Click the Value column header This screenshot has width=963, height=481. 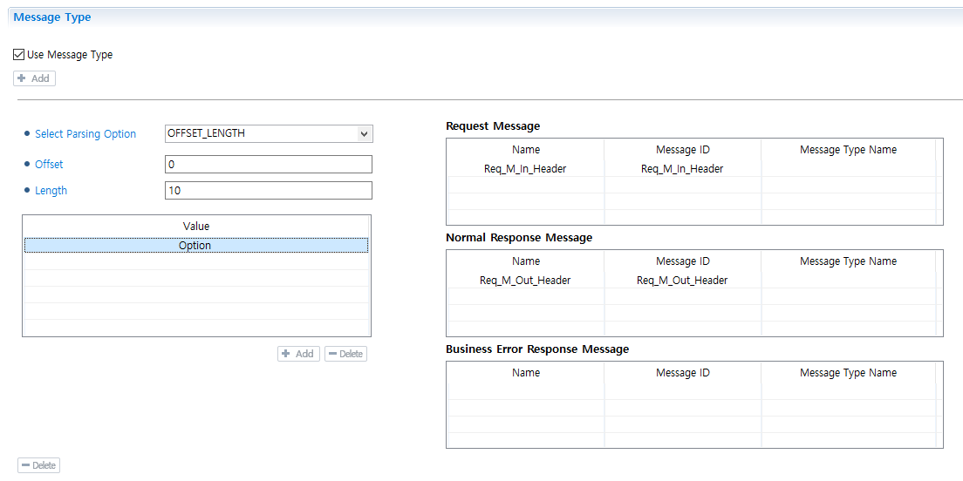click(x=196, y=226)
